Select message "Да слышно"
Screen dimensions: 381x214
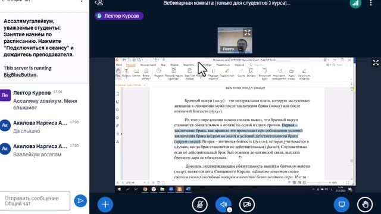point(26,131)
